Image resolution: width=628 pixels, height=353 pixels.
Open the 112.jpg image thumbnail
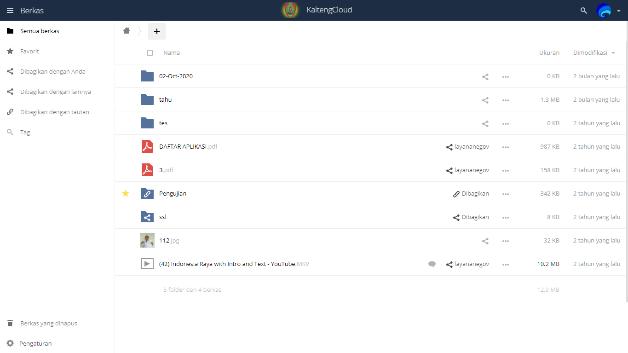click(147, 240)
